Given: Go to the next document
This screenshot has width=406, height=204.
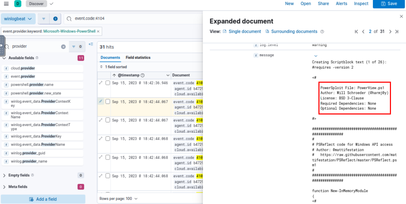Looking at the screenshot, I should tap(390, 31).
